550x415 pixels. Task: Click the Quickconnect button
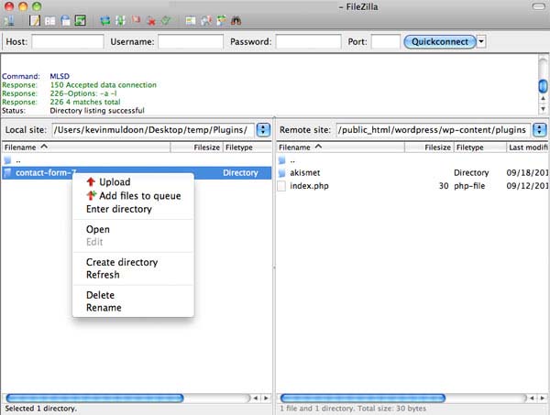coord(440,42)
